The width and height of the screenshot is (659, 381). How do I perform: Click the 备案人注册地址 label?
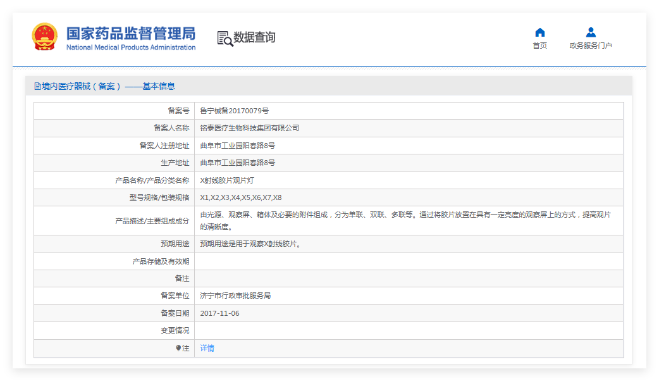[x=164, y=146]
